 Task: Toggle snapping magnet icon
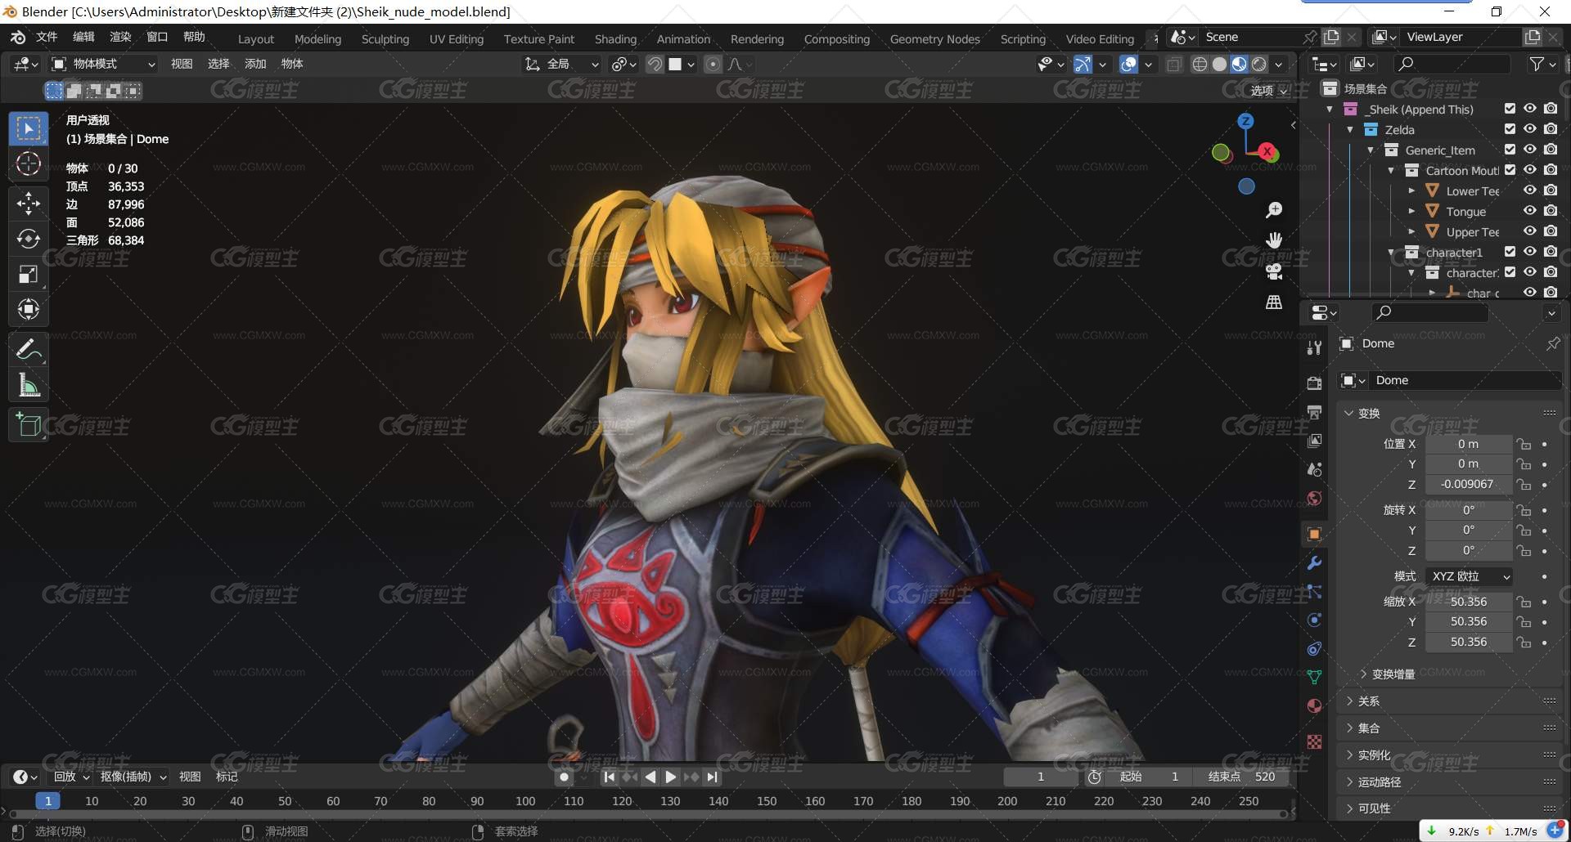click(655, 64)
